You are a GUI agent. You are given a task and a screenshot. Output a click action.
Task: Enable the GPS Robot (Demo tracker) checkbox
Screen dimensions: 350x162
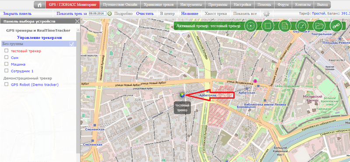[x=7, y=84]
